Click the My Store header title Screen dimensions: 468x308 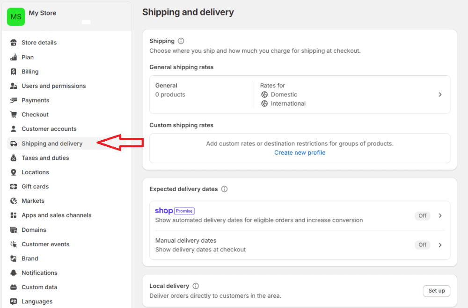[43, 13]
